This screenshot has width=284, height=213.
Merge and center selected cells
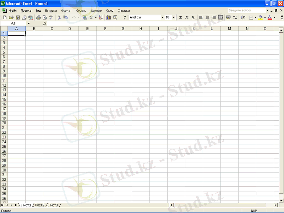pyautogui.click(x=220, y=17)
